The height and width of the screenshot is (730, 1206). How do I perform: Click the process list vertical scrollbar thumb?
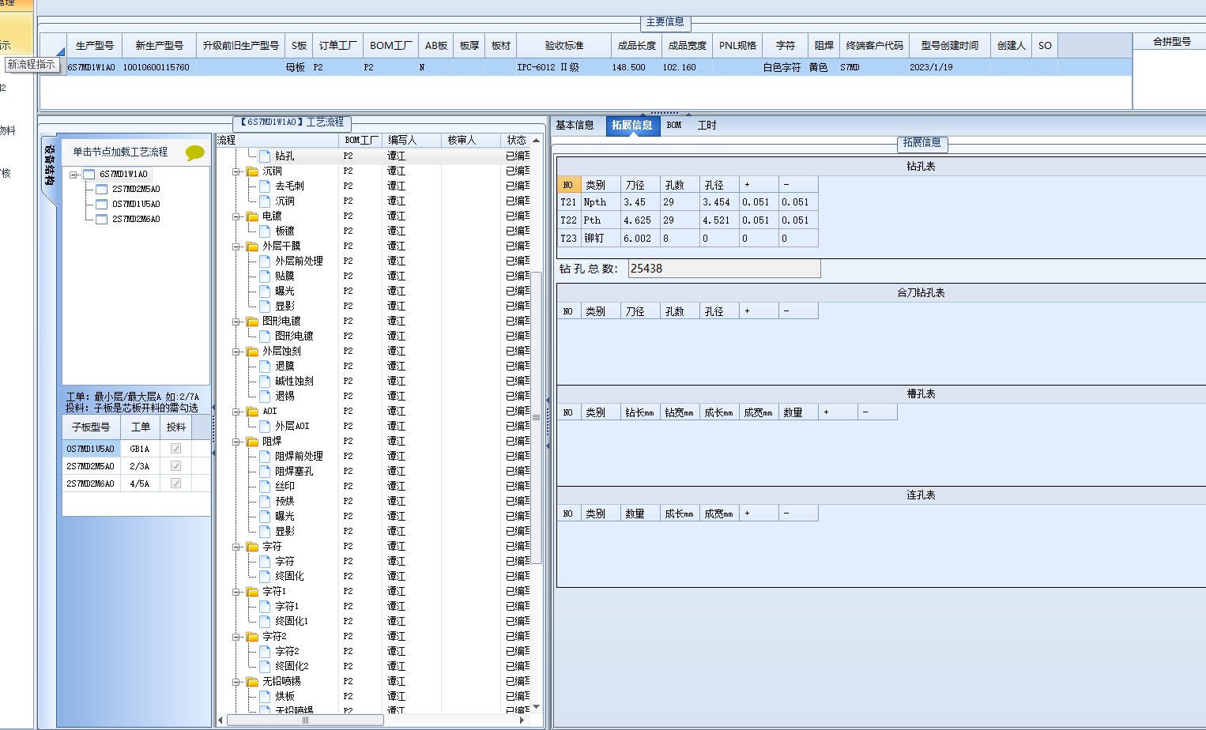coord(536,417)
